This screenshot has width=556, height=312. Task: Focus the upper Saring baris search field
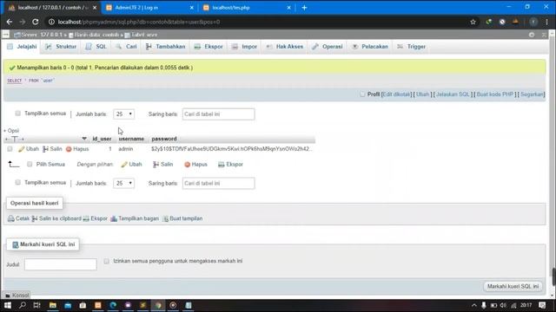[x=218, y=114]
